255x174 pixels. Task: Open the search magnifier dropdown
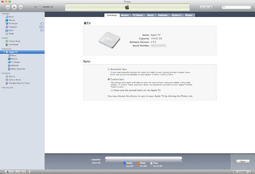pos(224,7)
